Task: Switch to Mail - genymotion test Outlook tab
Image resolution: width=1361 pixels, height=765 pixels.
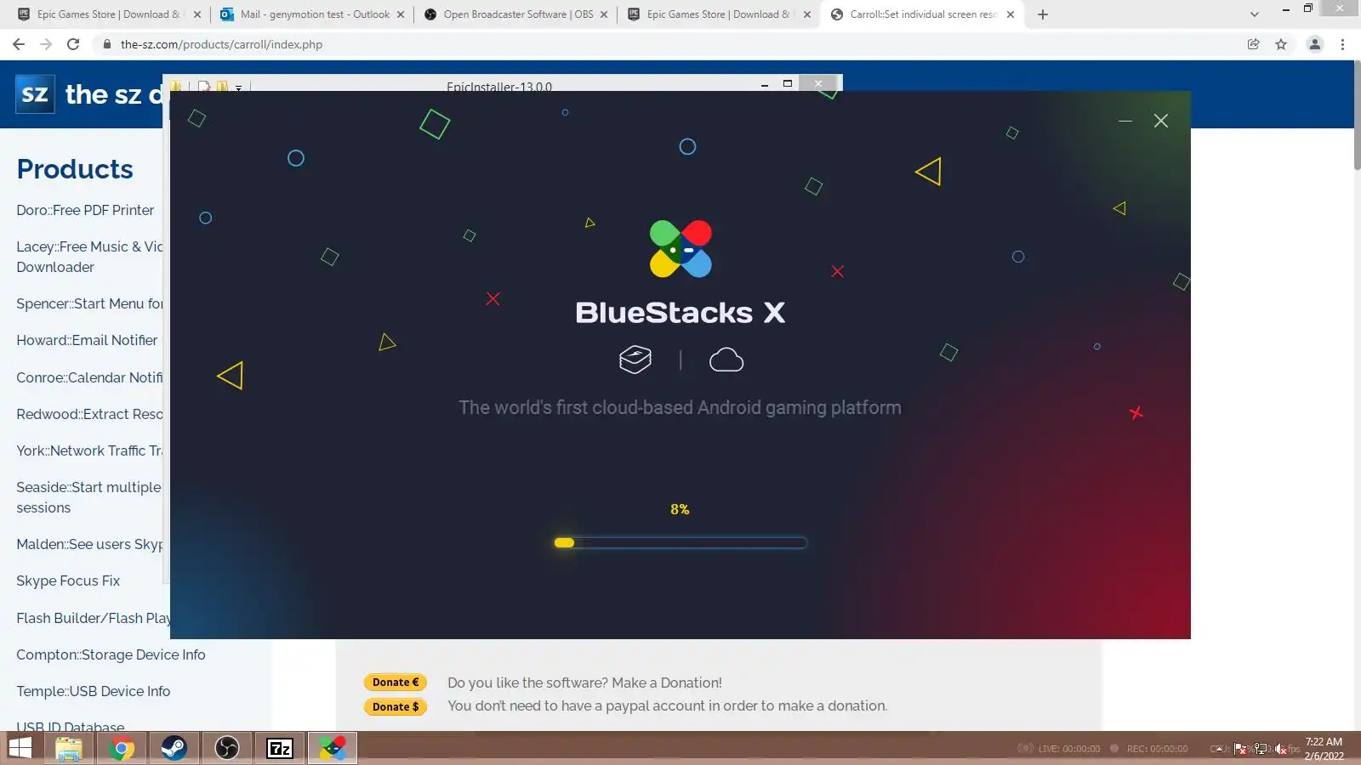Action: click(x=313, y=14)
